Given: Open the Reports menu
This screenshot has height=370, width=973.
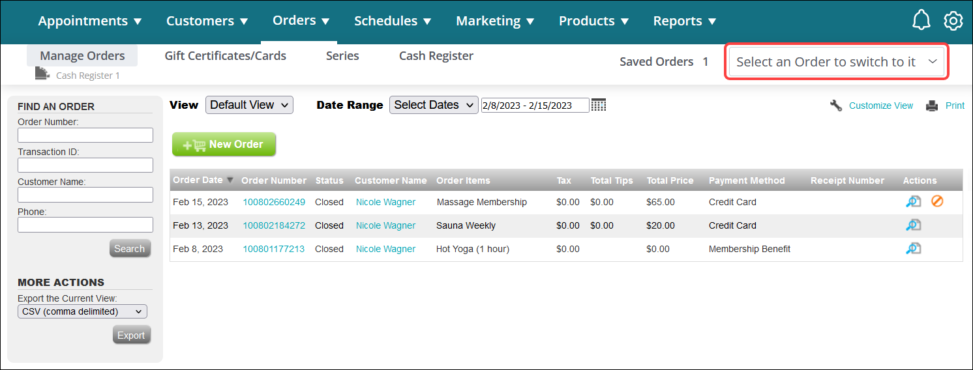Looking at the screenshot, I should pyautogui.click(x=685, y=21).
